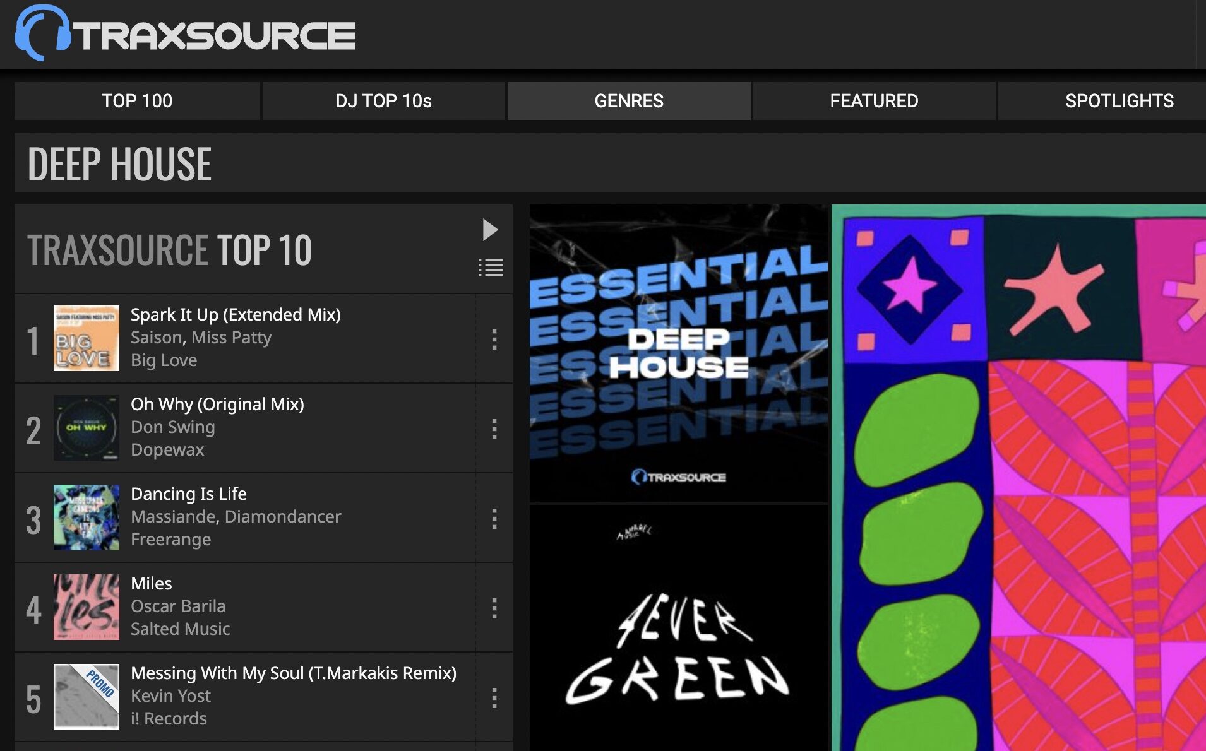Click the Miles cover art

point(87,607)
